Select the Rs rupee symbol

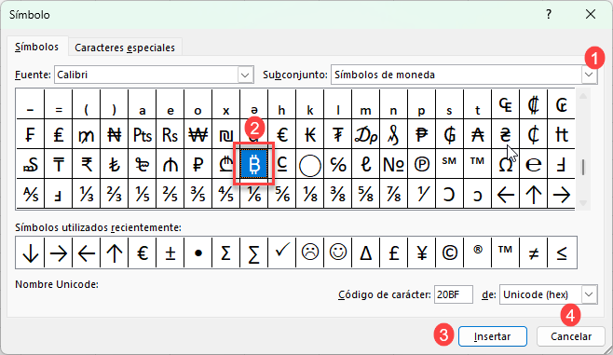point(170,134)
